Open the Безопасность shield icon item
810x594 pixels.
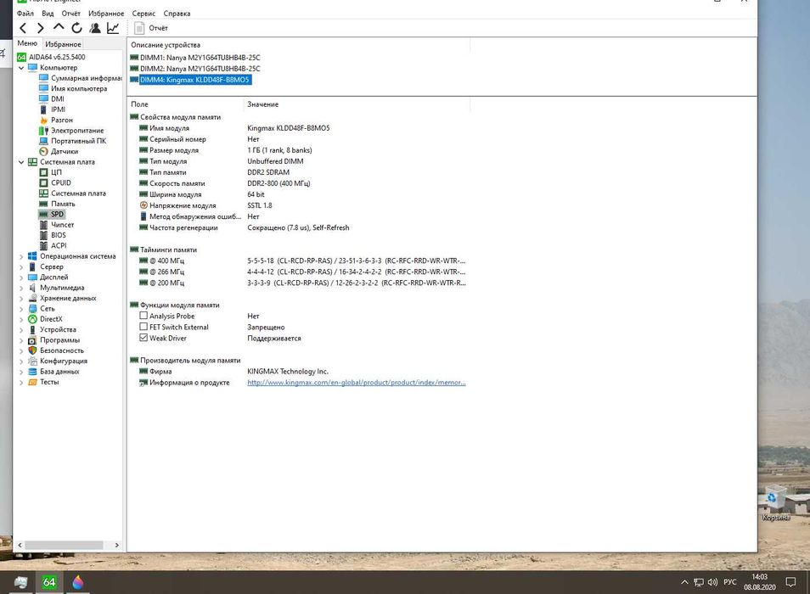point(32,350)
